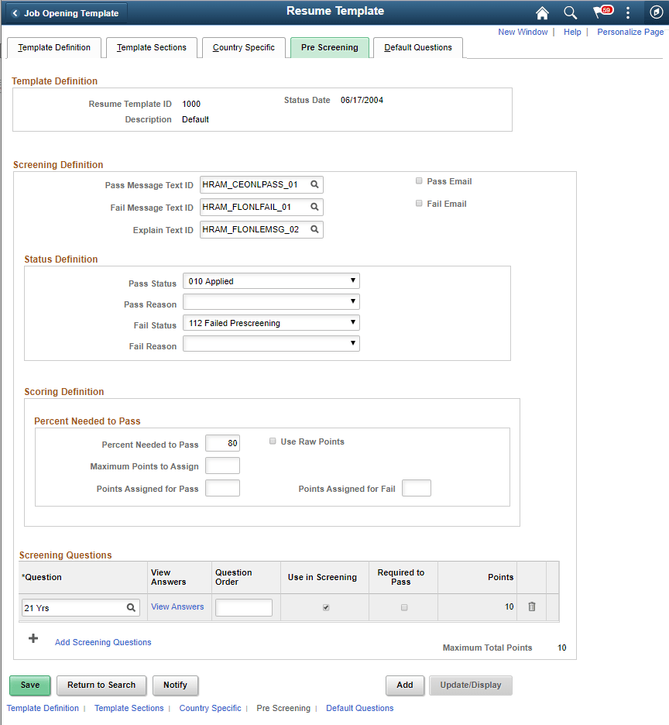Look up Explain Text ID values
The width and height of the screenshot is (669, 725).
coord(314,229)
